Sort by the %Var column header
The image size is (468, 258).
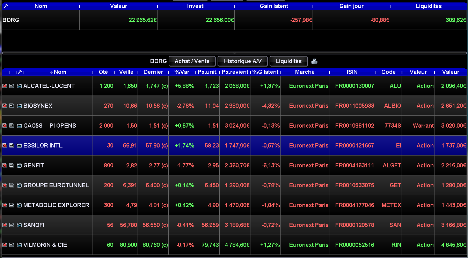(x=182, y=72)
